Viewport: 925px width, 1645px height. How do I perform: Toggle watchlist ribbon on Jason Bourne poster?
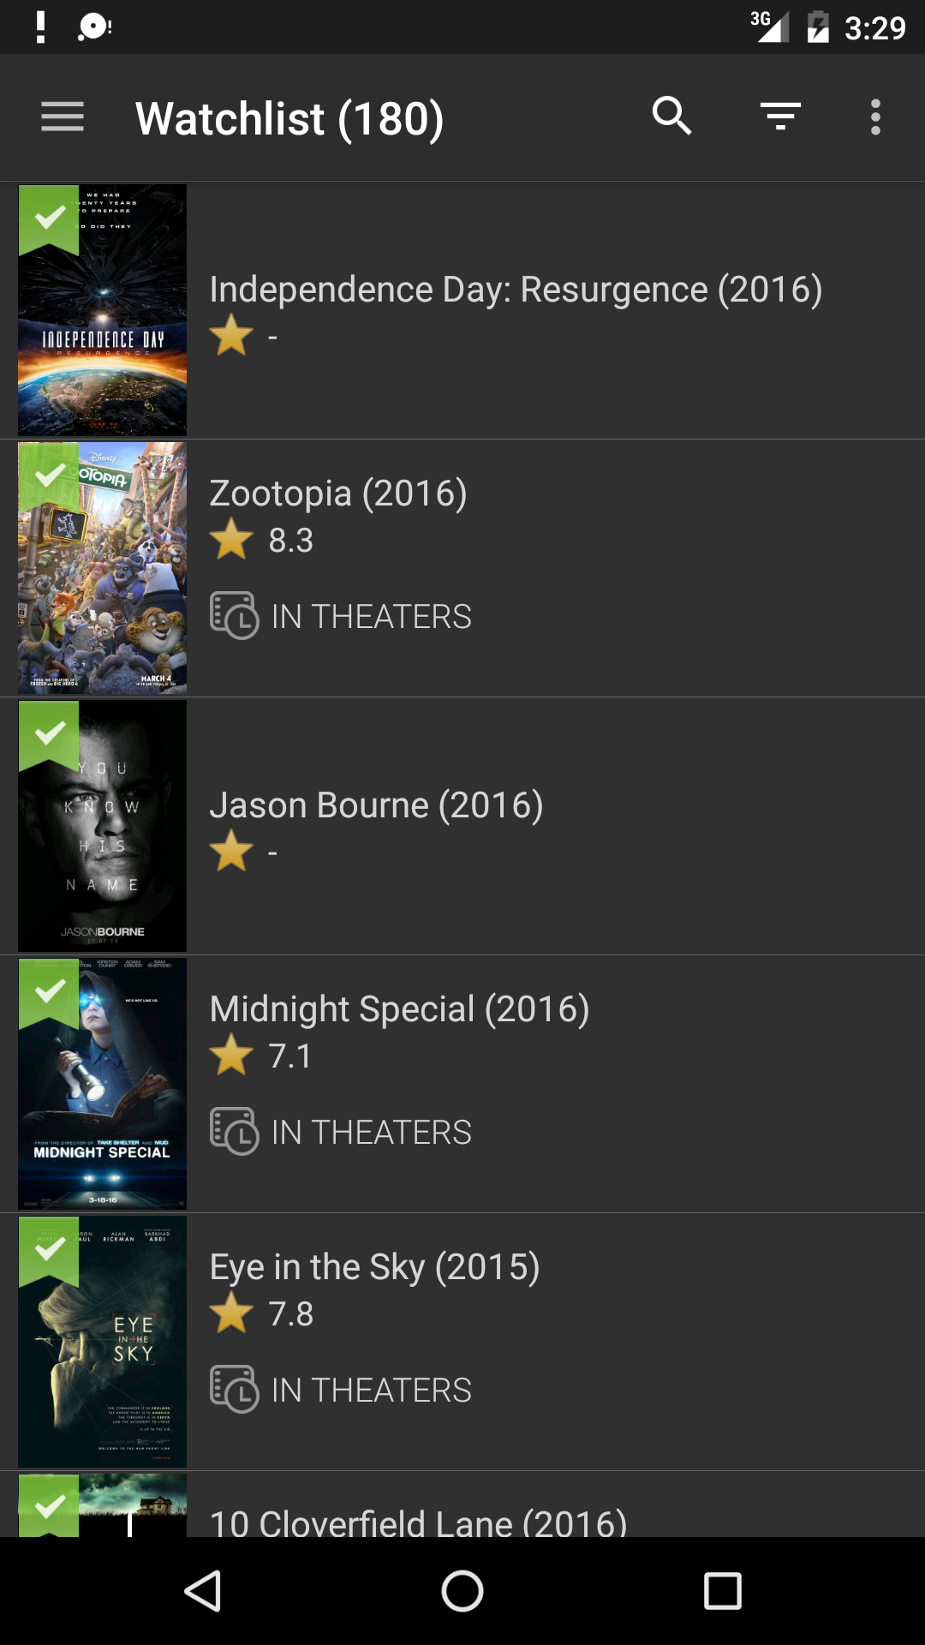49,733
